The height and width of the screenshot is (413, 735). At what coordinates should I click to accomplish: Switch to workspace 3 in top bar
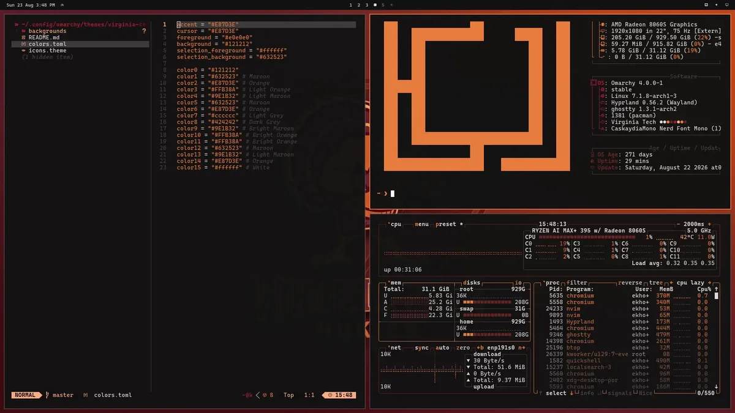point(367,5)
